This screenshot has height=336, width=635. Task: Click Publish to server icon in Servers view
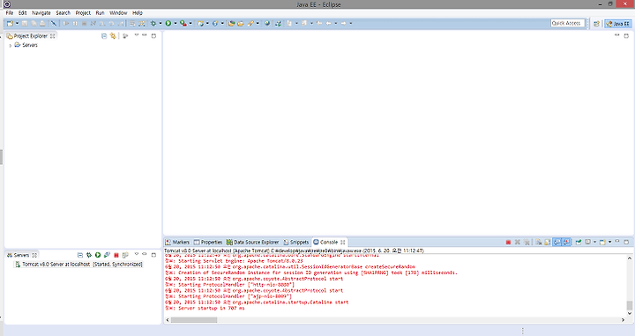point(125,255)
